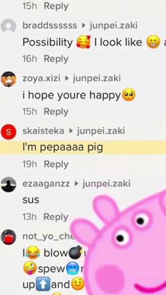Open skaisteka username link
Viewport: 166px width, 295px height.
point(43,131)
